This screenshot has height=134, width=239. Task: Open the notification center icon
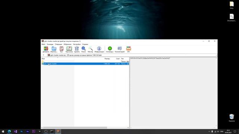click(235, 131)
